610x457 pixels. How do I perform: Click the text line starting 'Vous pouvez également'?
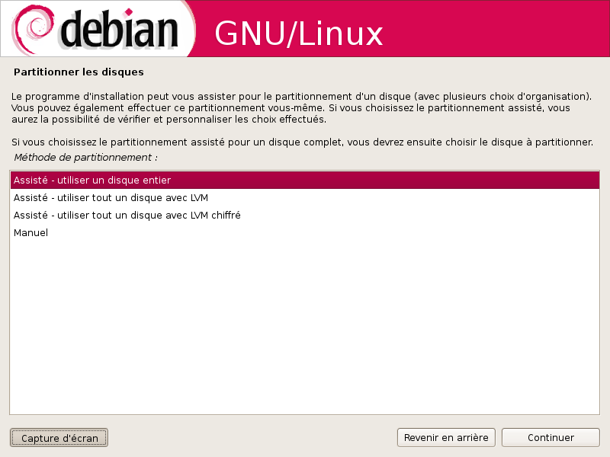click(x=291, y=107)
